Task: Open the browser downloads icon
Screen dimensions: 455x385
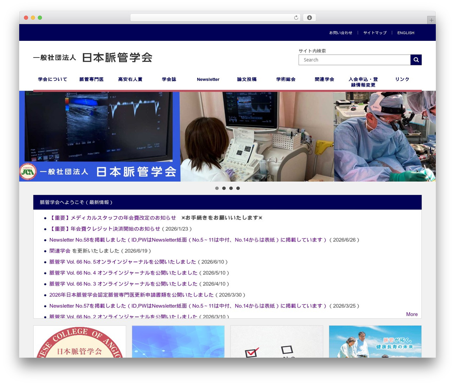Action: [x=309, y=18]
